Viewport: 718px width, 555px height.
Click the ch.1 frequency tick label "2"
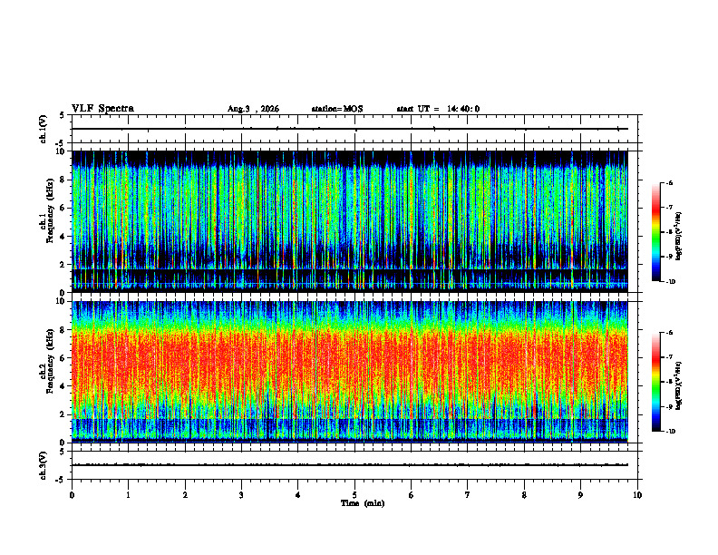pos(63,264)
